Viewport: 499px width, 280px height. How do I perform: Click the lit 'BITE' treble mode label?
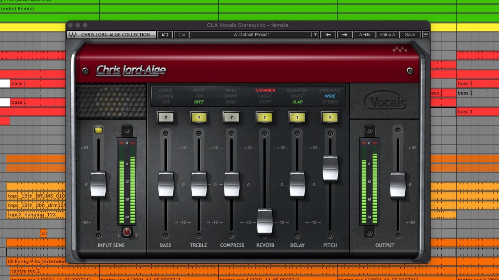pyautogui.click(x=199, y=102)
